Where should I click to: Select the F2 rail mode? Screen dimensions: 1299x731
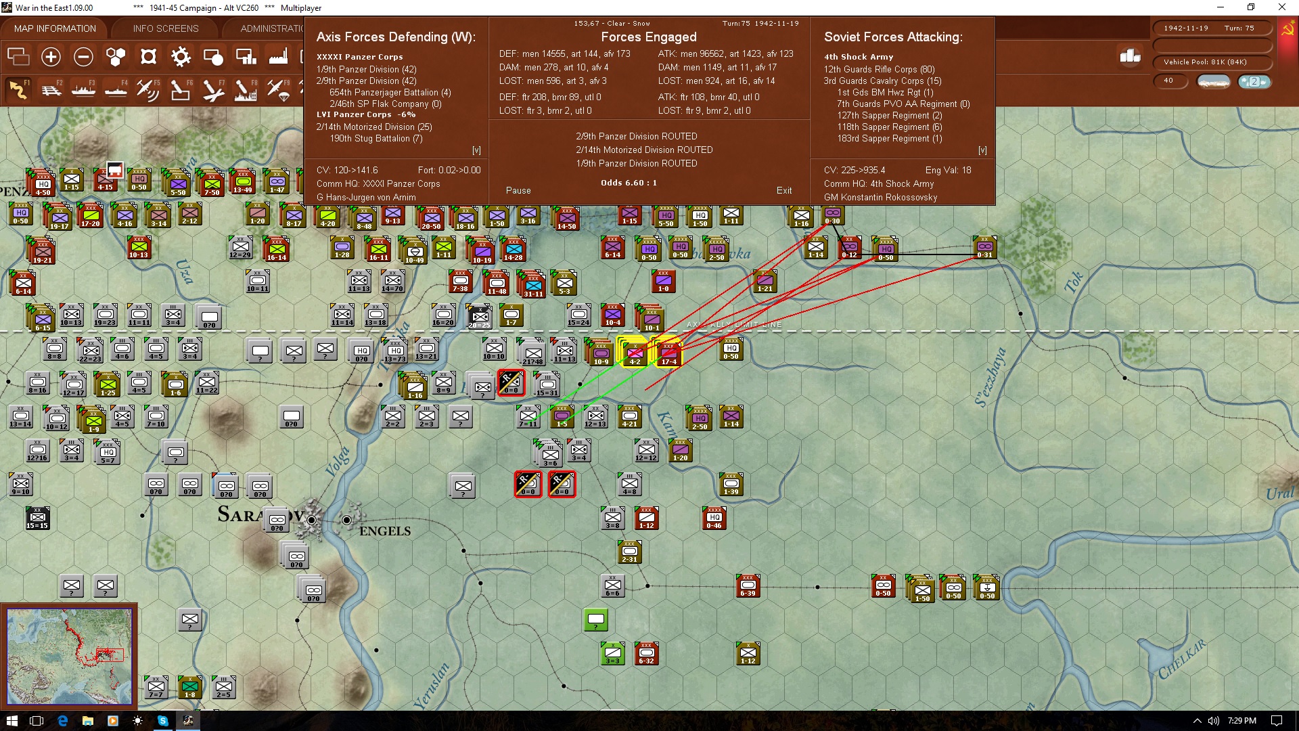(x=51, y=90)
